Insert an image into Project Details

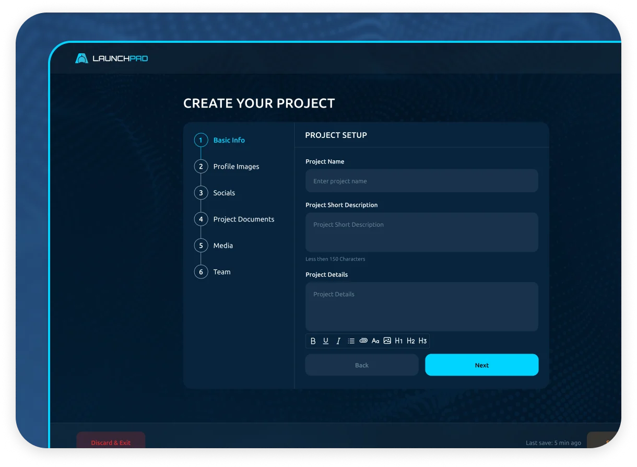tap(387, 341)
